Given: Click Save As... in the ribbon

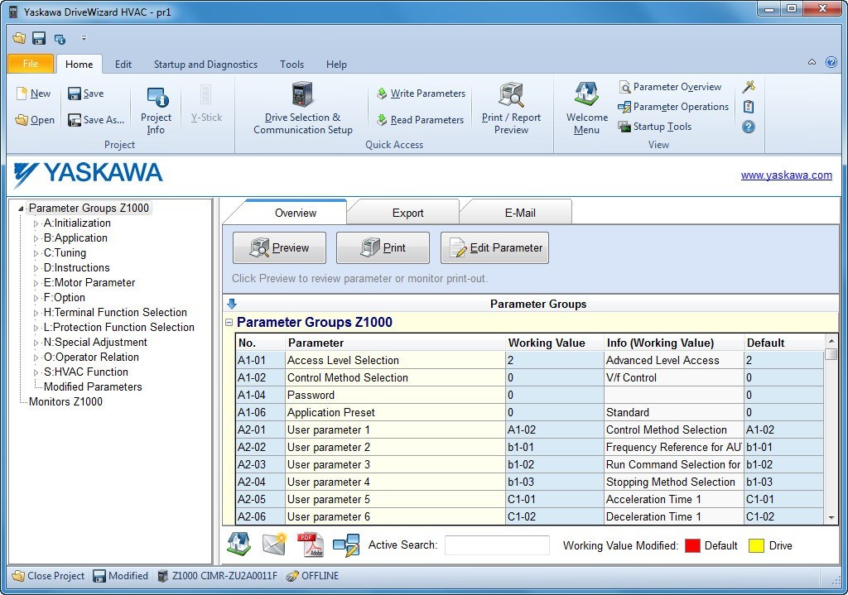Looking at the screenshot, I should click(x=96, y=119).
